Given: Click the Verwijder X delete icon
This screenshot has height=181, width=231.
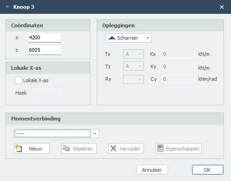Looking at the screenshot, I should (x=113, y=149).
